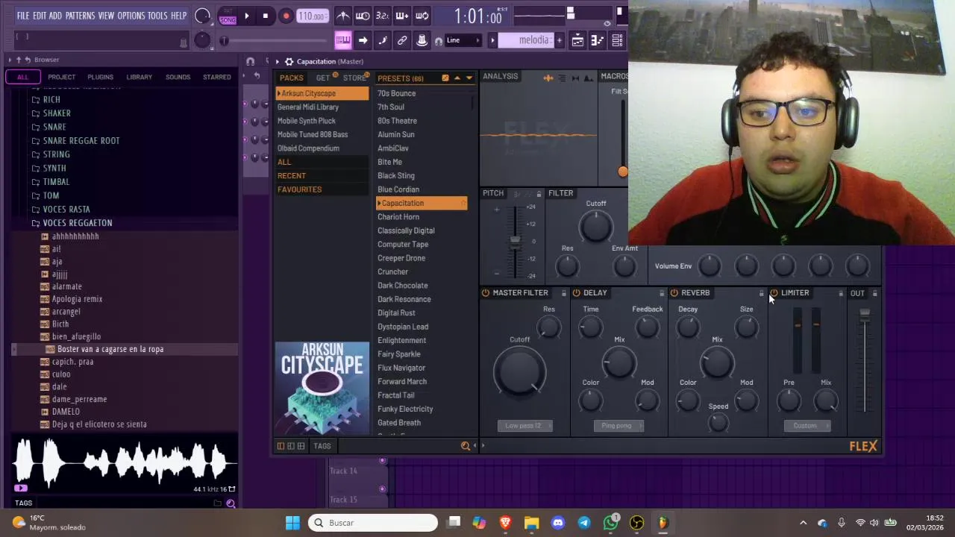The image size is (955, 537).
Task: Toggle the metronome icon
Action: coord(342,16)
